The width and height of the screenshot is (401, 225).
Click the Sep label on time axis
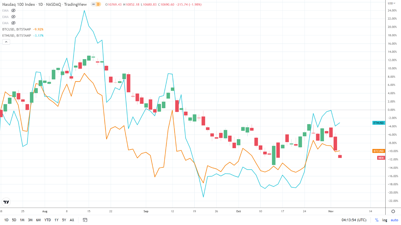pyautogui.click(x=146, y=211)
